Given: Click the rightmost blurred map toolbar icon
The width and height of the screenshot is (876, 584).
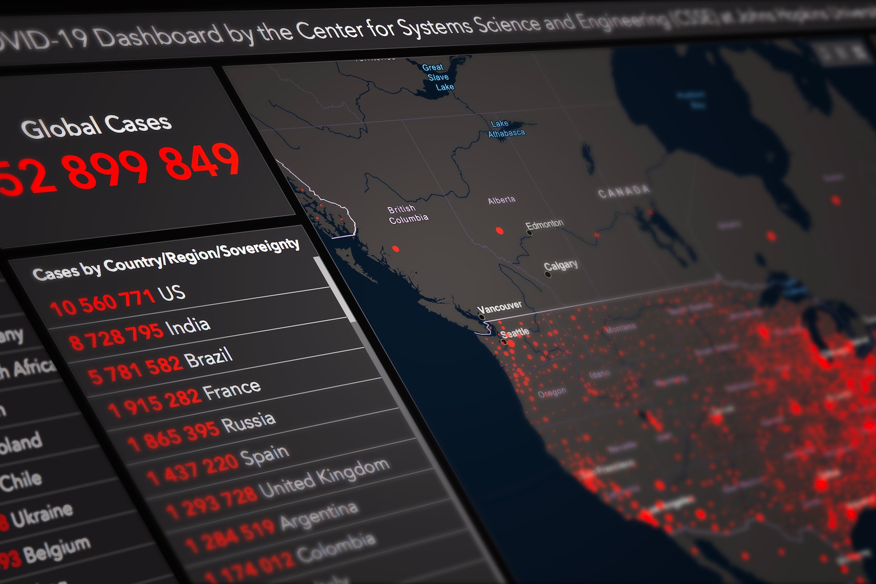Looking at the screenshot, I should tap(858, 51).
